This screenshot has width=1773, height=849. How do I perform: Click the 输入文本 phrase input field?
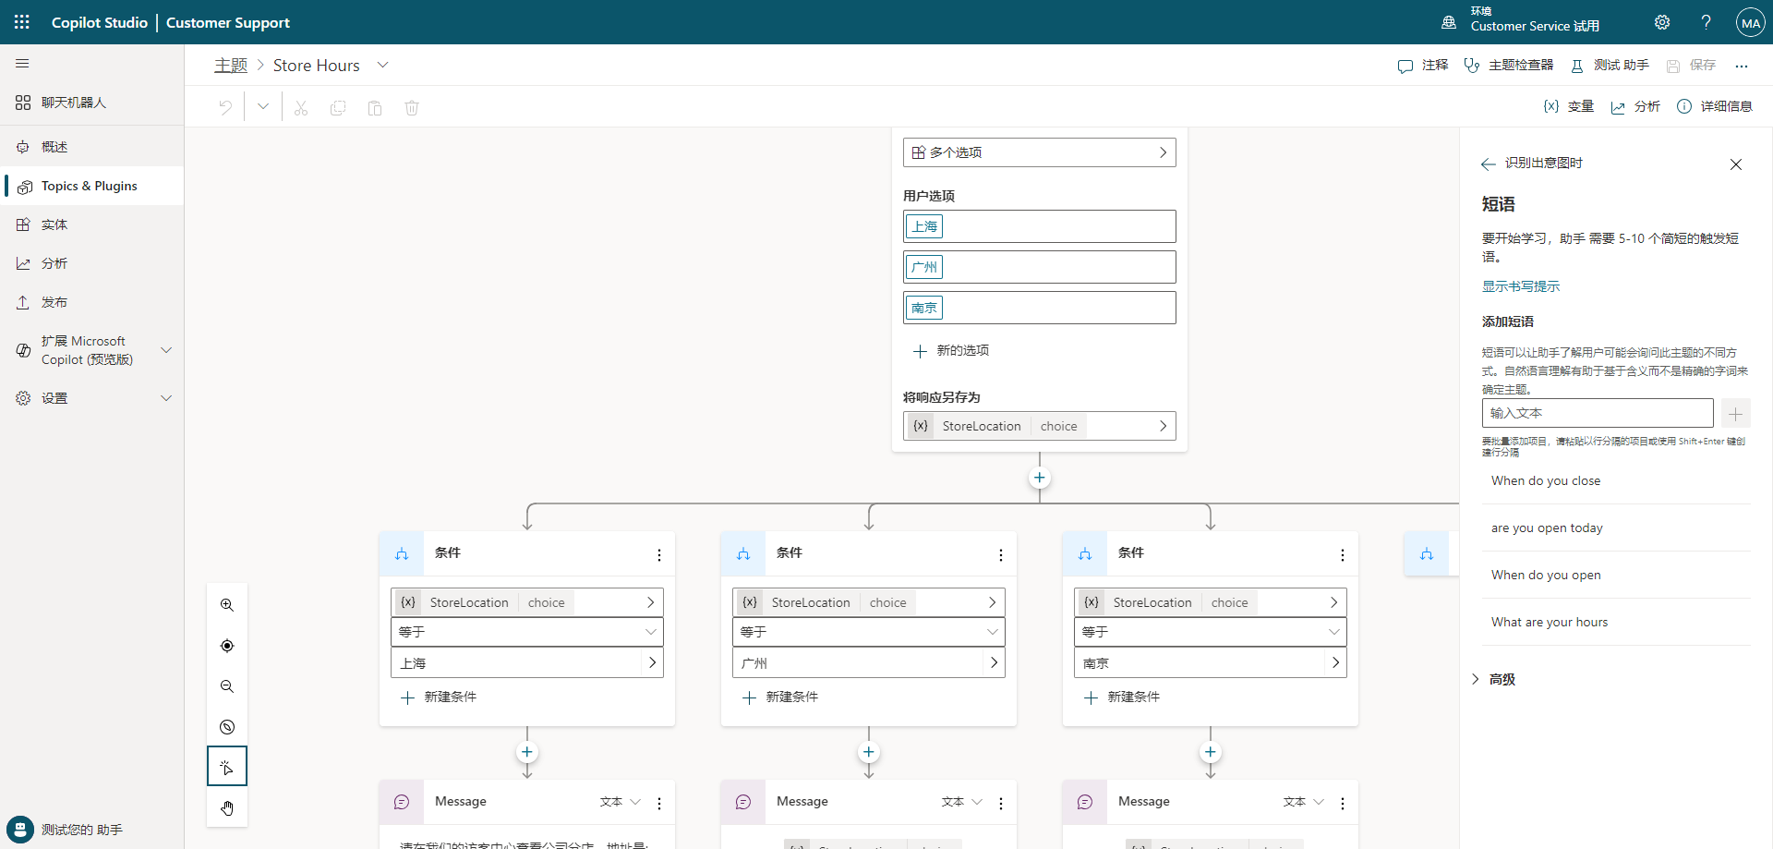(1598, 413)
